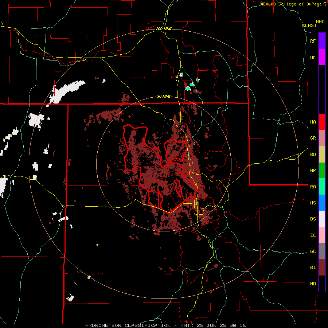Click the 50 NMI range ring label

pos(164,97)
